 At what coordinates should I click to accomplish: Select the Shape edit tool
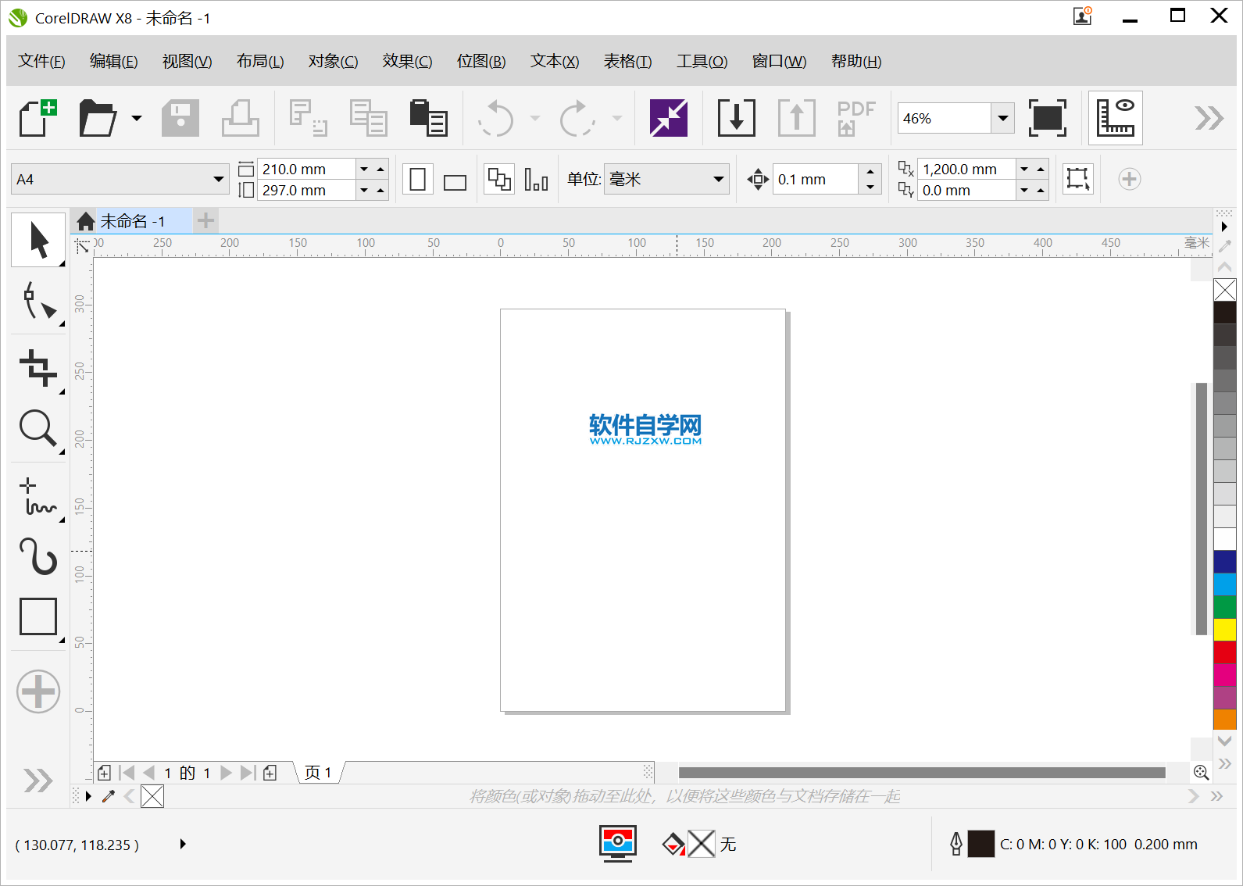38,302
